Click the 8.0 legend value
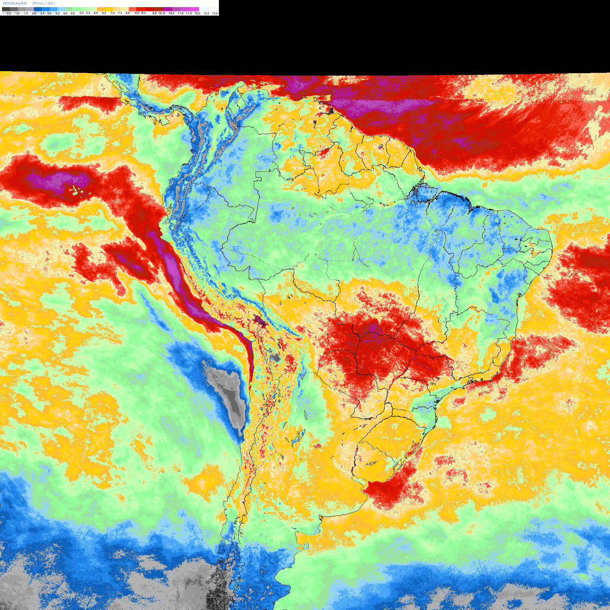Image resolution: width=610 pixels, height=610 pixels. pos(128,13)
